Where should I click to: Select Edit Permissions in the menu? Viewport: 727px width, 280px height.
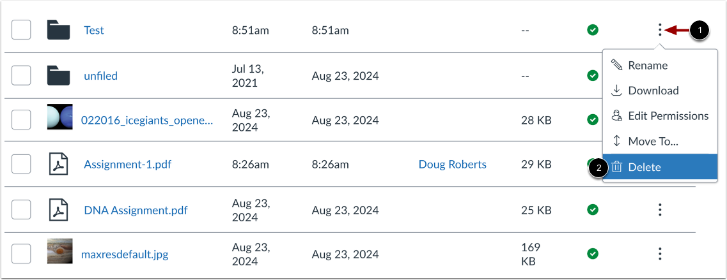click(x=668, y=116)
